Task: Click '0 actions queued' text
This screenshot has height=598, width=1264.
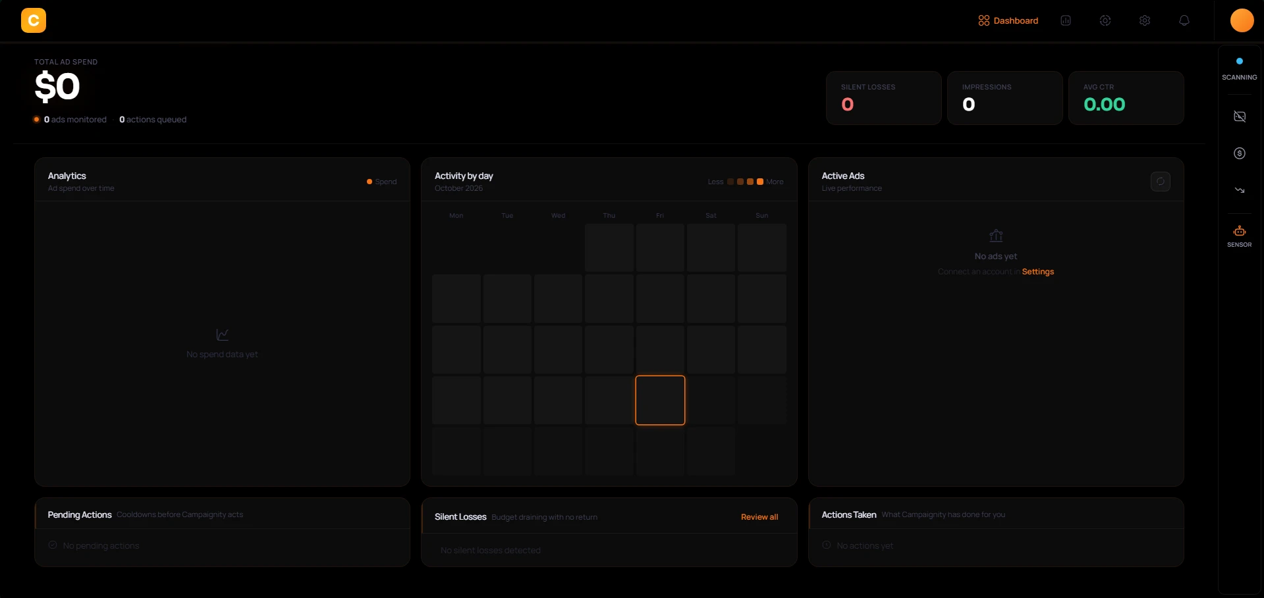Action: pos(153,120)
